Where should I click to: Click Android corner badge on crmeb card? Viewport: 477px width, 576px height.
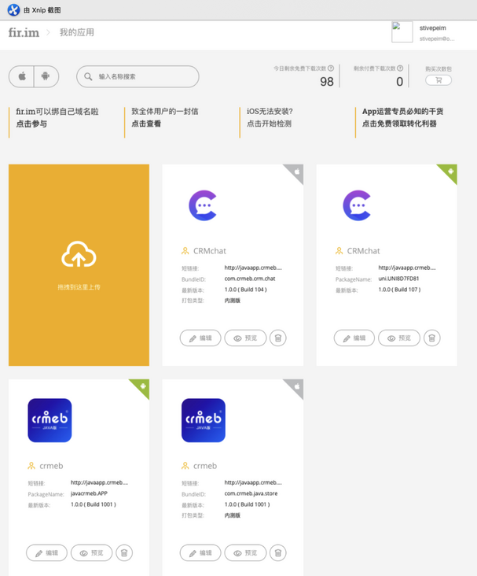(142, 386)
